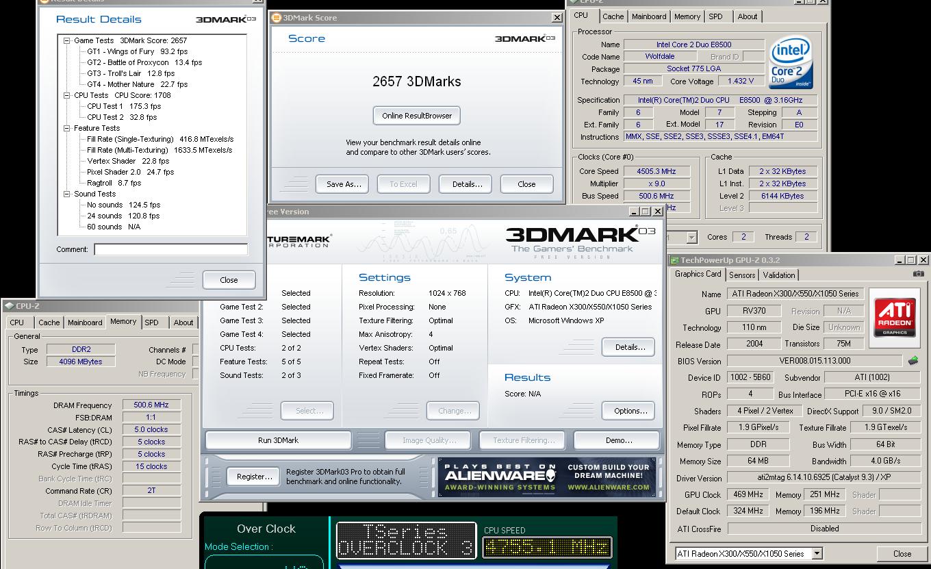Click the Core Voltage 1.432 V field
This screenshot has height=569, width=931.
click(x=740, y=81)
